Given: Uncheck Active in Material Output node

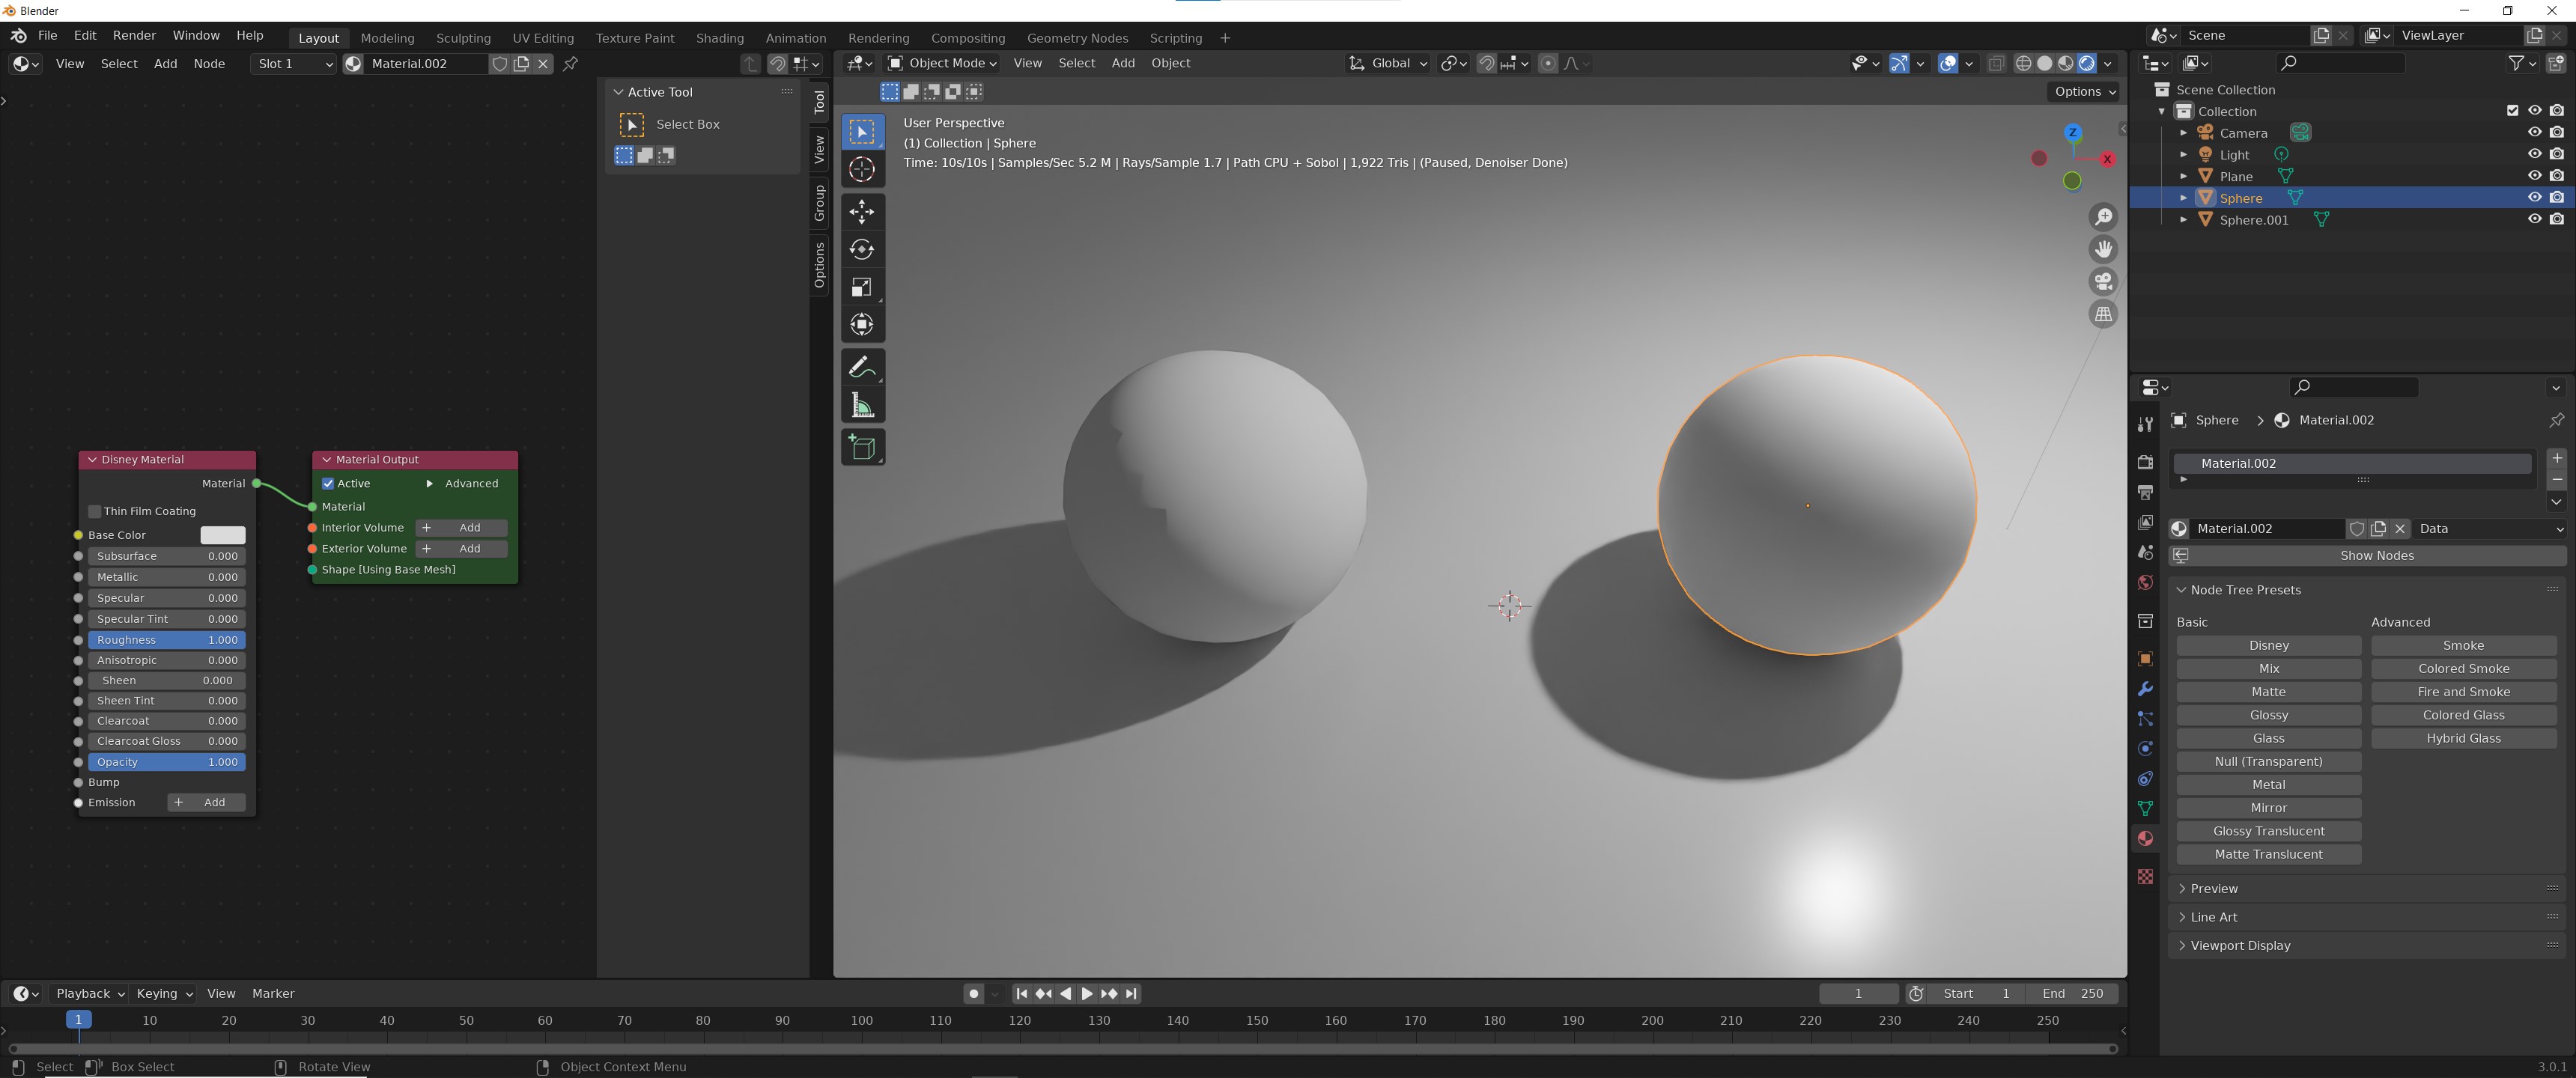Looking at the screenshot, I should click(328, 483).
